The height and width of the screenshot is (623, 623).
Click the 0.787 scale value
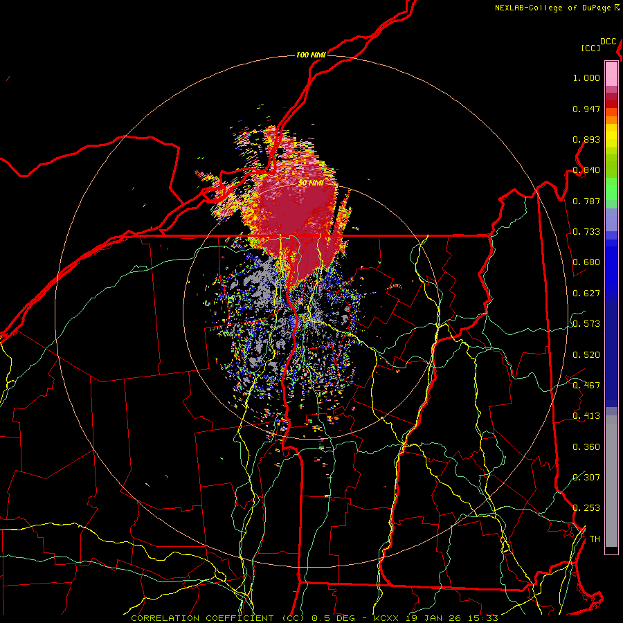pyautogui.click(x=586, y=201)
